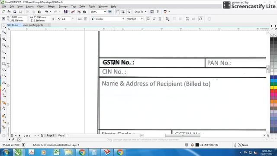
Task: Click the Publish to PDF icon
Action: click(85, 12)
